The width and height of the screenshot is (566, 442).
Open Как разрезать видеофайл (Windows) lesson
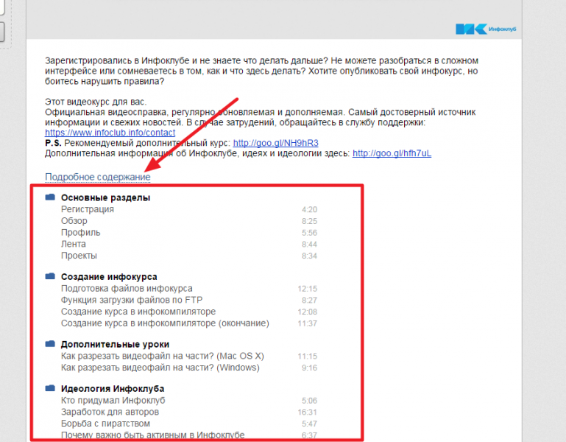[x=160, y=368]
